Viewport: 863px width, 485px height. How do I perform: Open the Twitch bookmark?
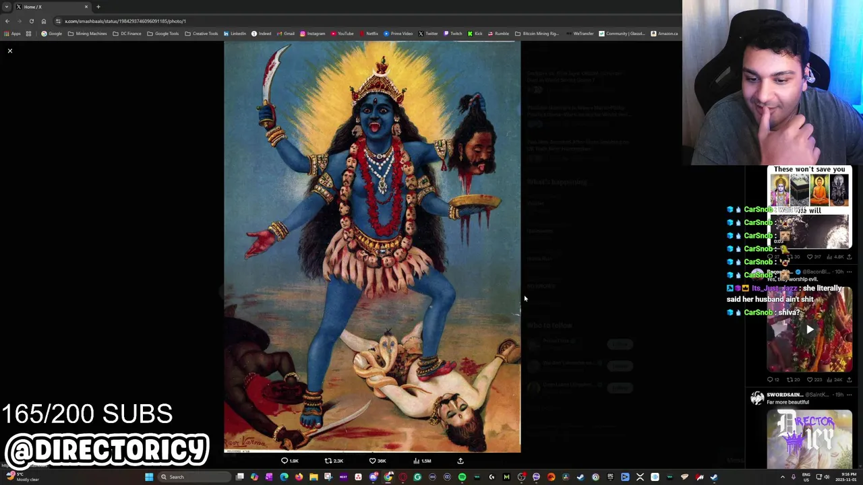[452, 34]
